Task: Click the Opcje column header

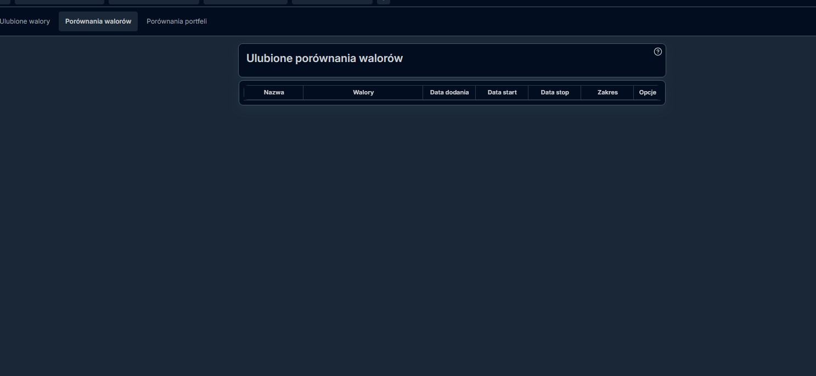Action: 648,92
